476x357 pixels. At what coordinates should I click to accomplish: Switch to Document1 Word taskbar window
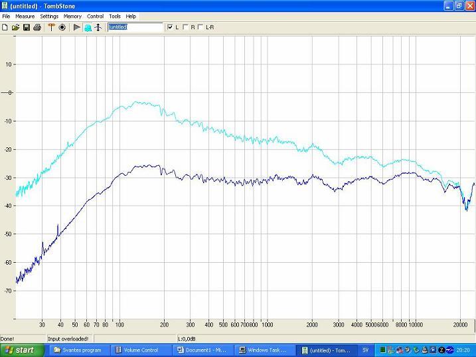[x=203, y=350]
